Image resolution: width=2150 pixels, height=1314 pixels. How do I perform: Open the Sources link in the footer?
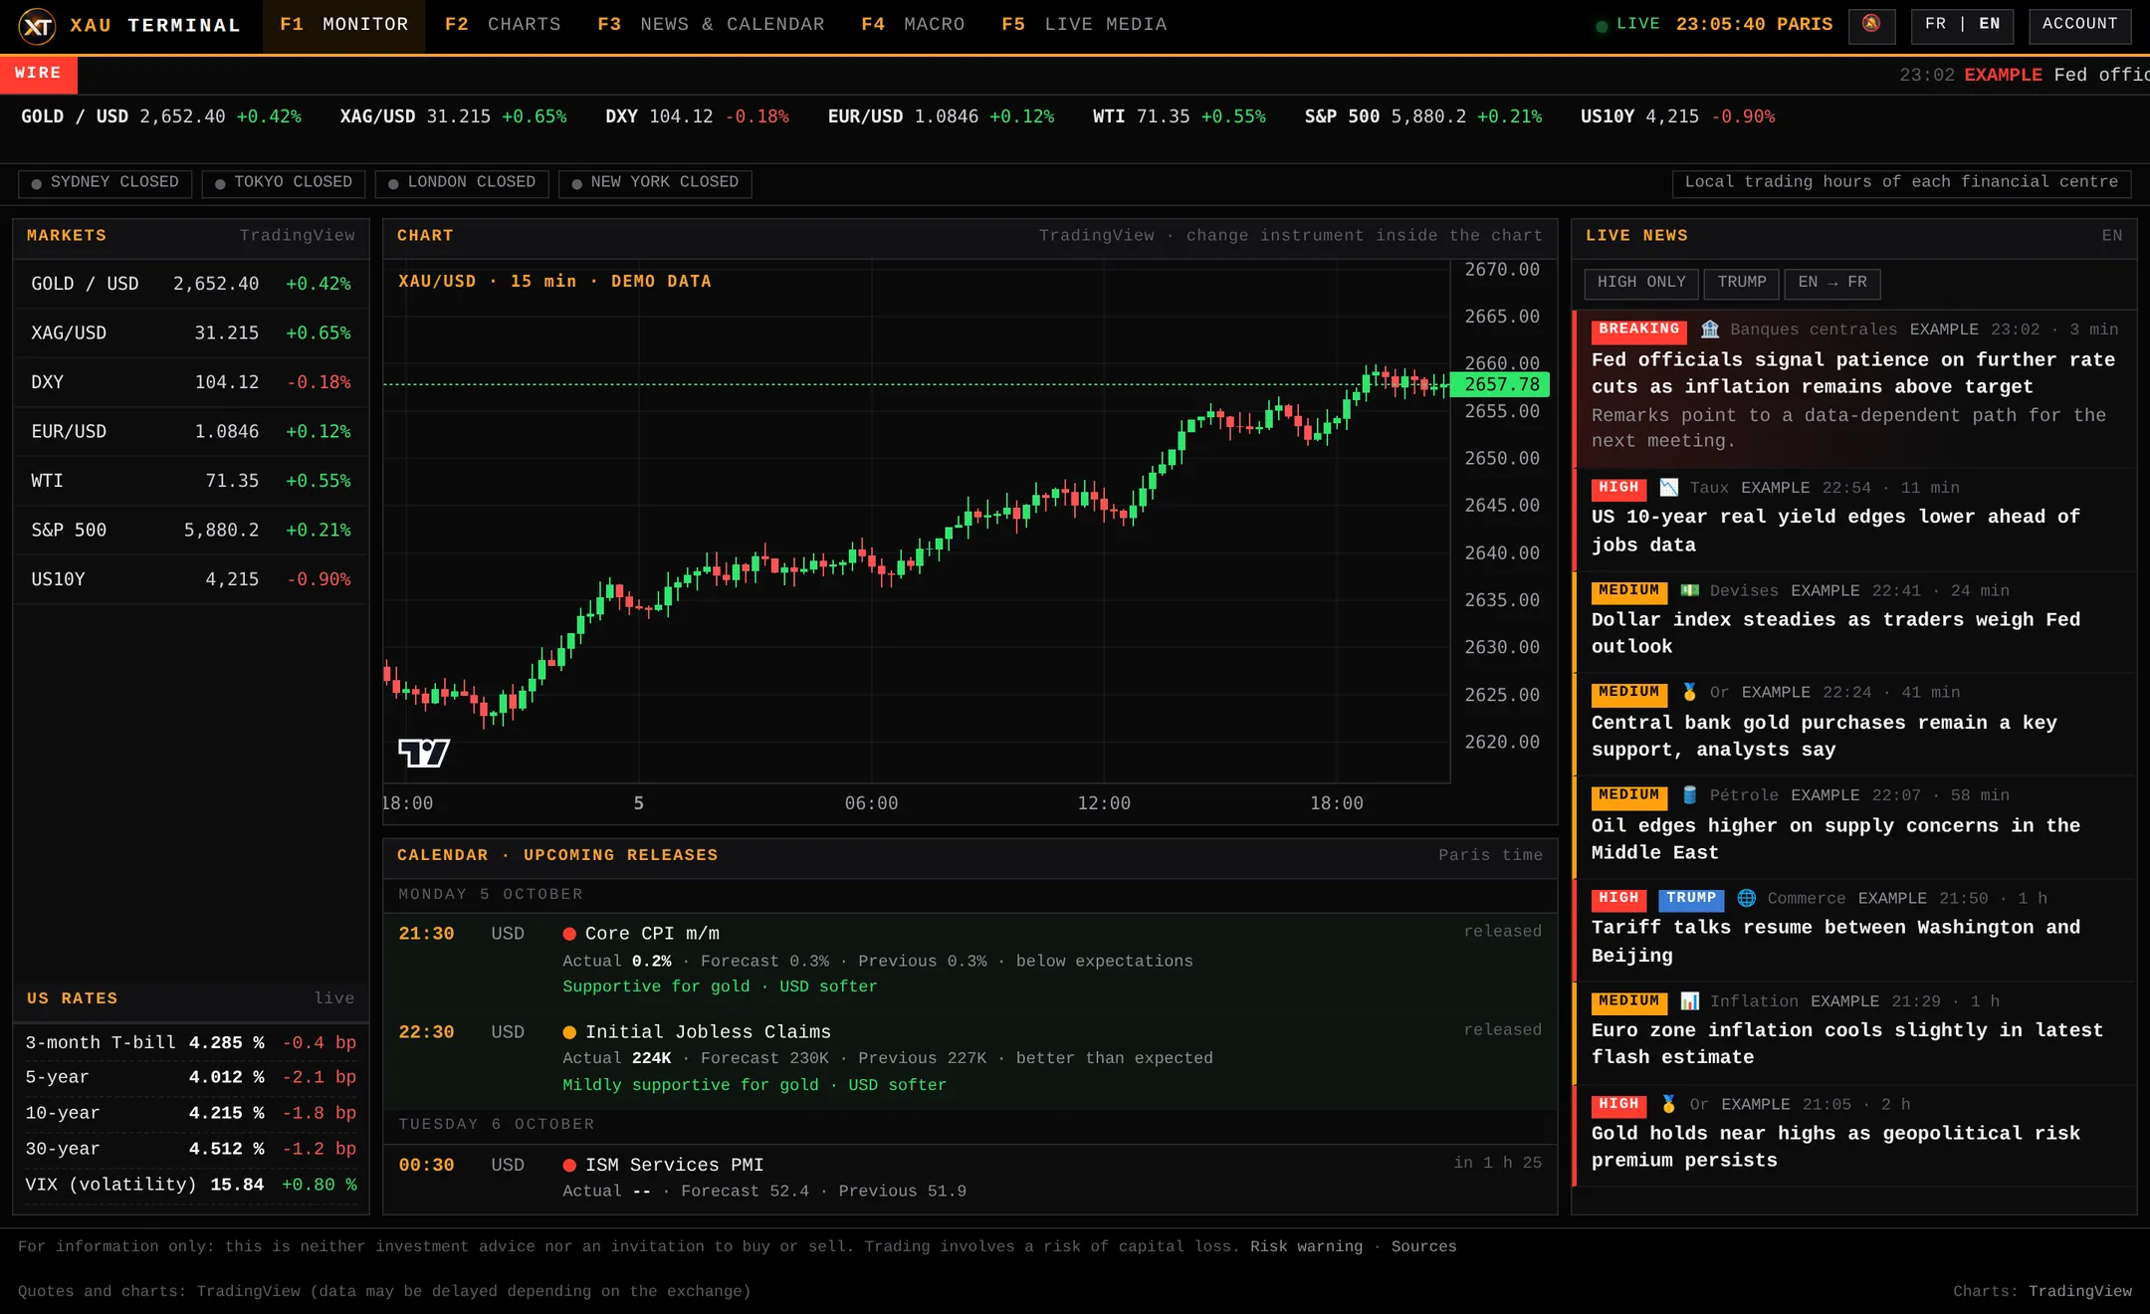(1423, 1246)
